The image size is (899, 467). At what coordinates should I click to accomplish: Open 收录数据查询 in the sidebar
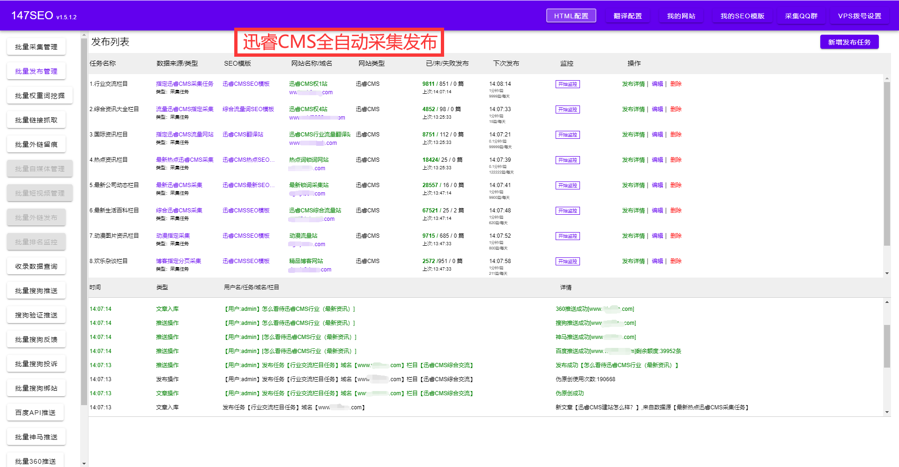(36, 266)
